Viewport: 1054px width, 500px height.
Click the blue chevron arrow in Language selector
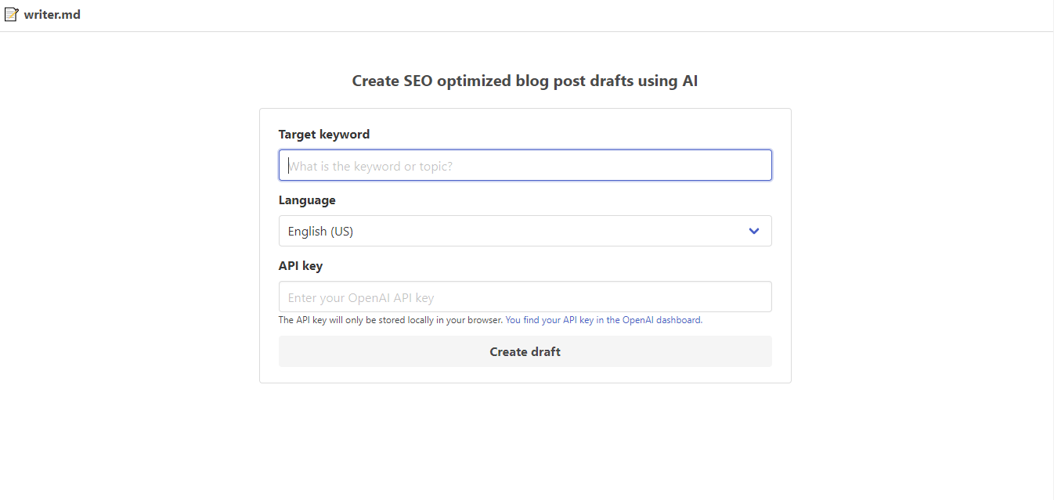tap(753, 231)
